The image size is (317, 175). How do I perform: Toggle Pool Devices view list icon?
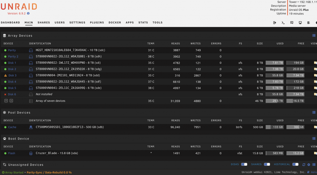point(314,112)
